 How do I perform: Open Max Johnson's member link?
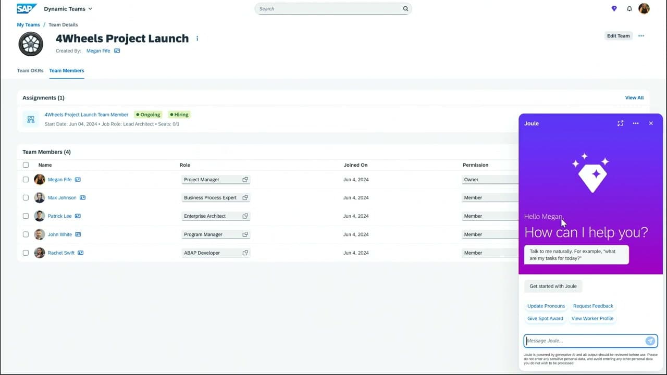click(62, 198)
